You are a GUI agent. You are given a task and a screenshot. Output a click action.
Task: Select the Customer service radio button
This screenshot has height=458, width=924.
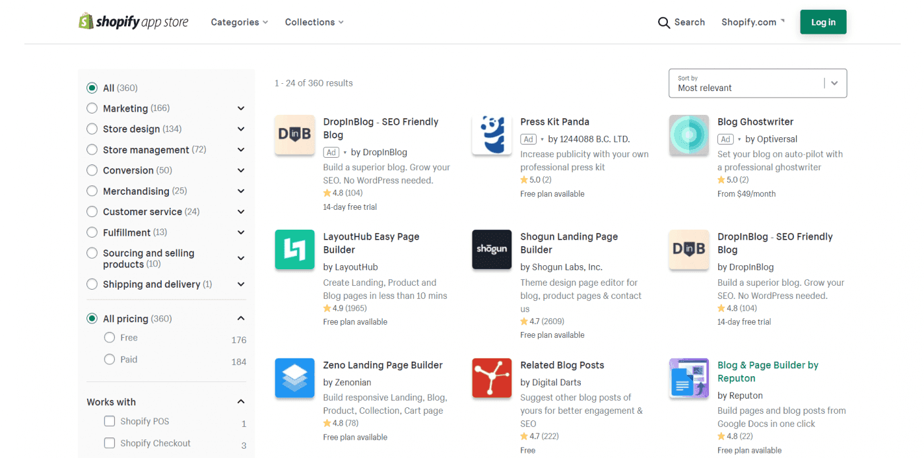pos(92,212)
